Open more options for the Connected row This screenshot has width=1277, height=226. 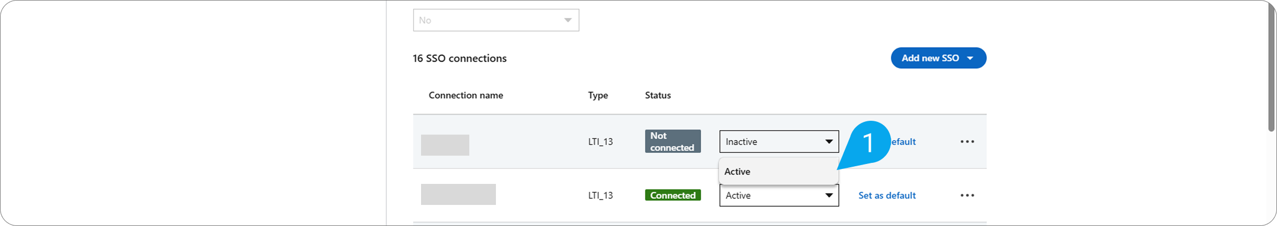(967, 196)
